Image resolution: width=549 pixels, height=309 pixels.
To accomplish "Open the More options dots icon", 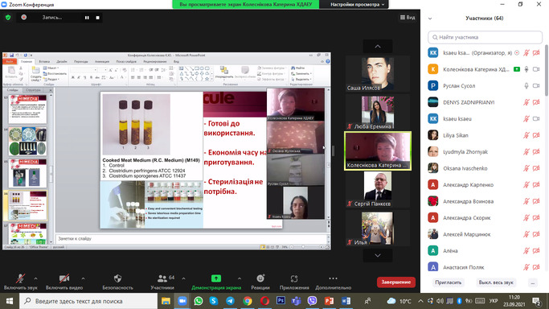I will tap(333, 278).
